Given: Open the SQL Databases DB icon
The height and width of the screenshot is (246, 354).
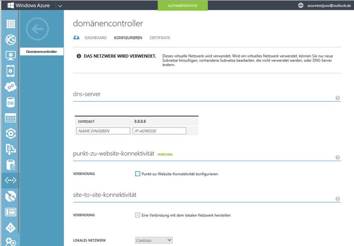Looking at the screenshot, I should point(11,102).
